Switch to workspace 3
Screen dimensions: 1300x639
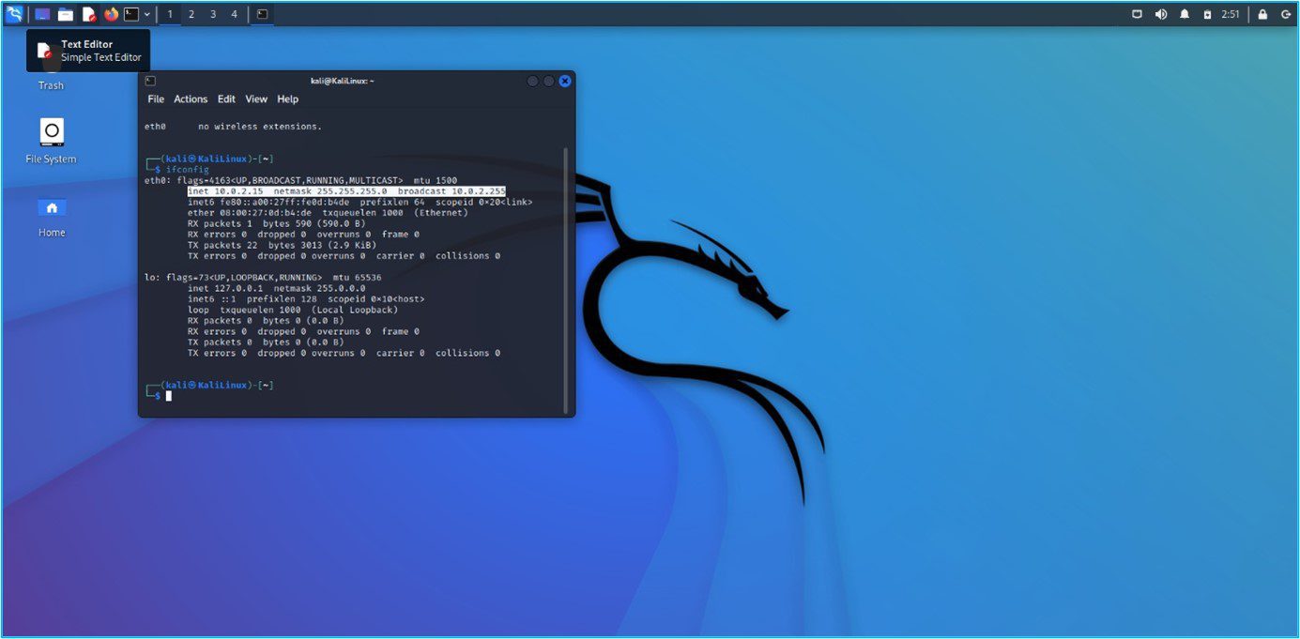pos(213,14)
